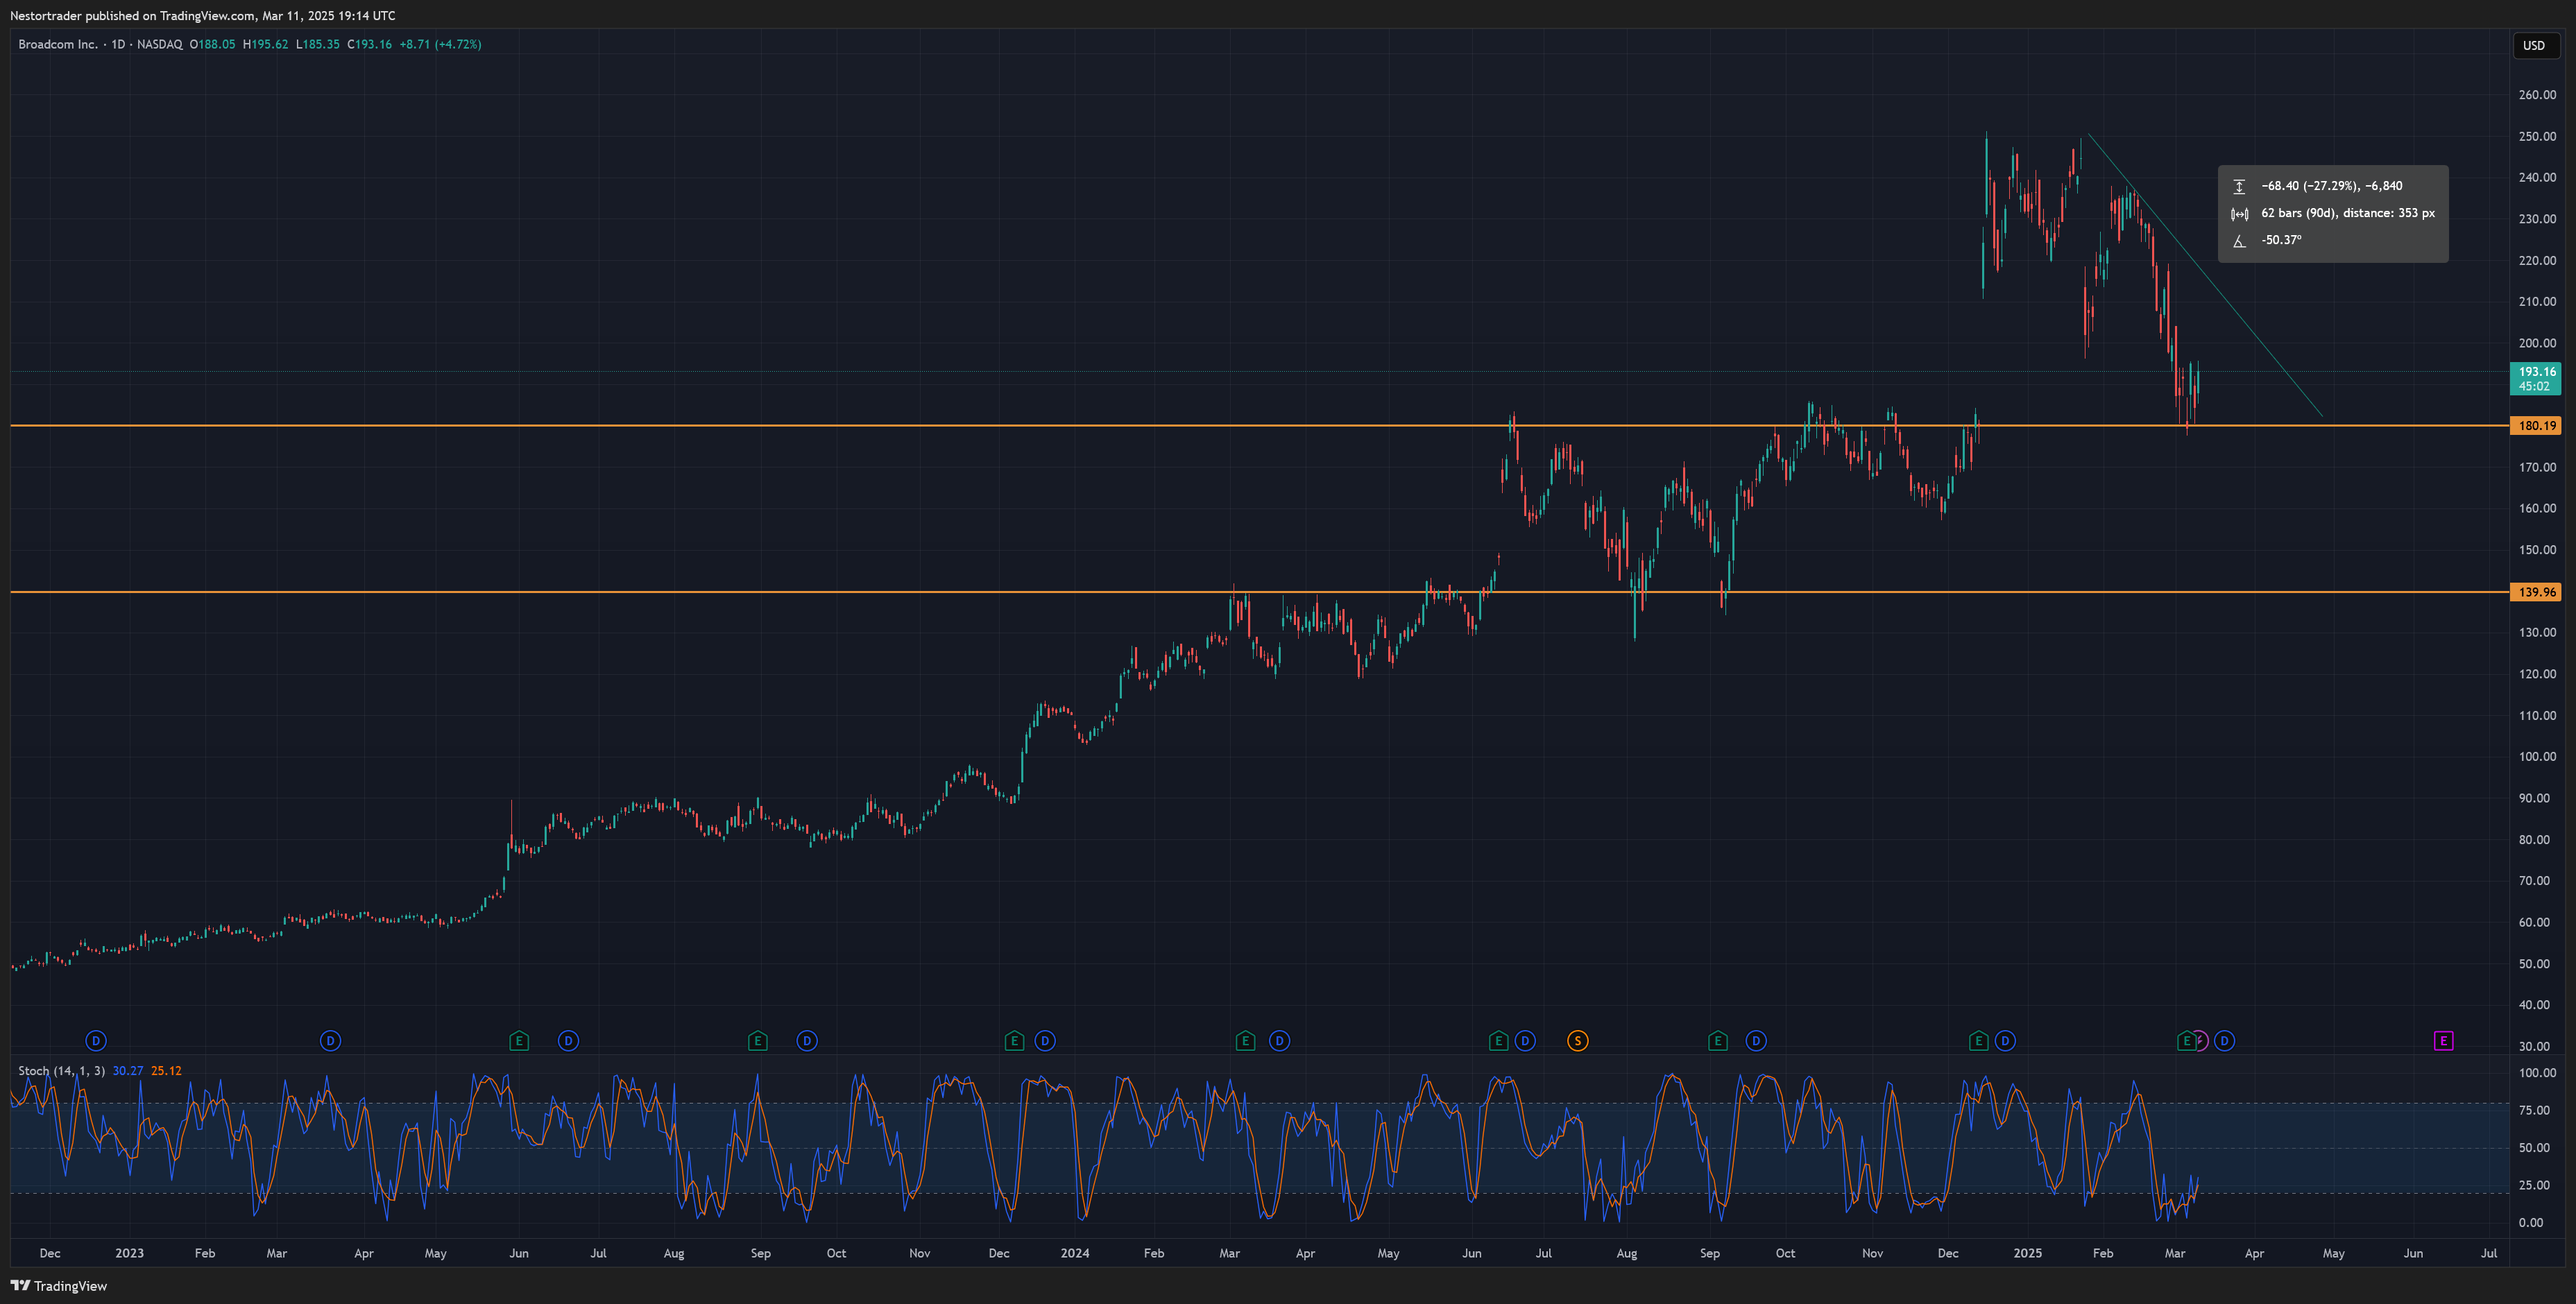Click the purple E marker at the far right
The image size is (2576, 1304).
point(2444,1040)
